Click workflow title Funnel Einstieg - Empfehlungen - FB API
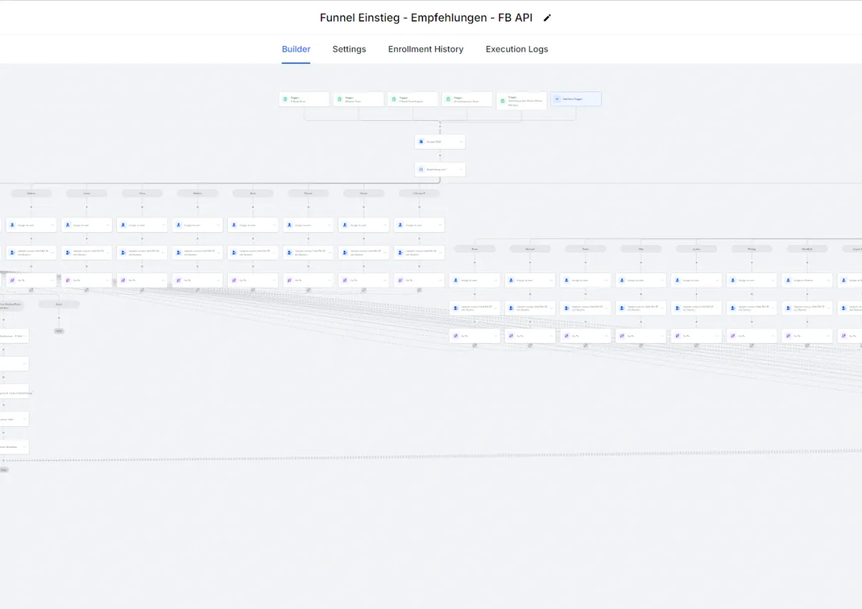 pos(426,18)
